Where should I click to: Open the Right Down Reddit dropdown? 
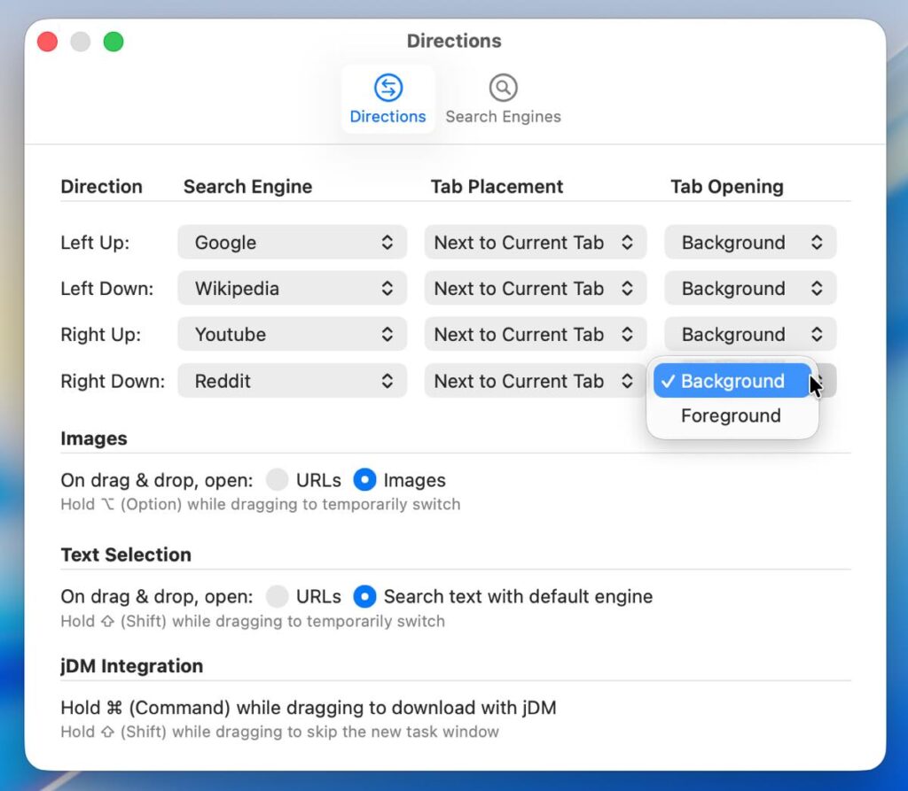tap(292, 382)
